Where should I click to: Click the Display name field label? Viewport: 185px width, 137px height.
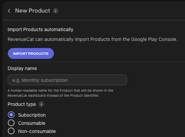coord(22,68)
